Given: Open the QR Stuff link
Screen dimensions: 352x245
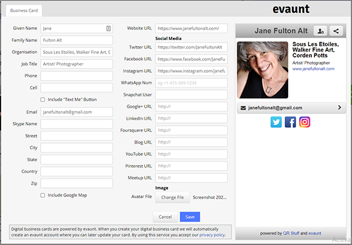Looking at the screenshot, I should (x=291, y=233).
